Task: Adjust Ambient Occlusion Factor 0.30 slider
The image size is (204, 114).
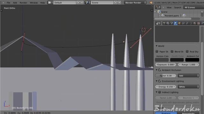Action: click(166, 76)
